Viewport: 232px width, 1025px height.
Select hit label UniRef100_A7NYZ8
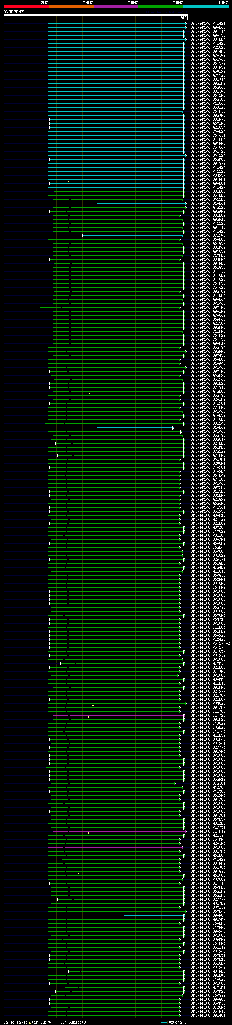click(x=208, y=75)
